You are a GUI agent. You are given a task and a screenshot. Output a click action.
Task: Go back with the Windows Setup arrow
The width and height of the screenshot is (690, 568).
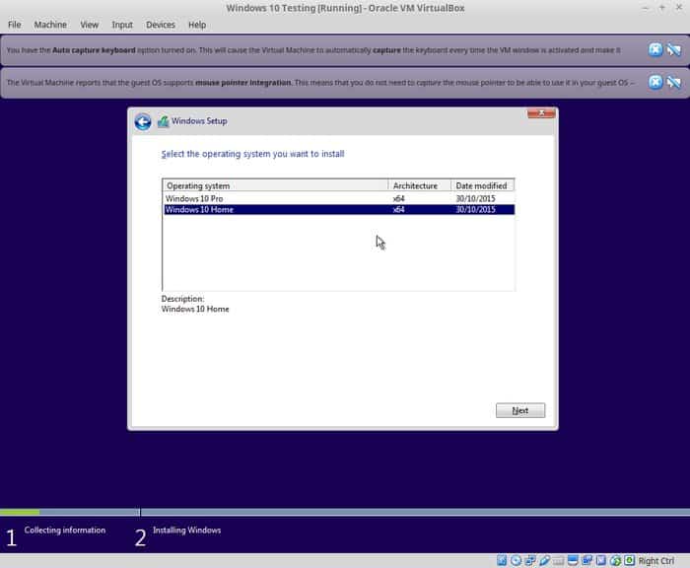point(143,121)
